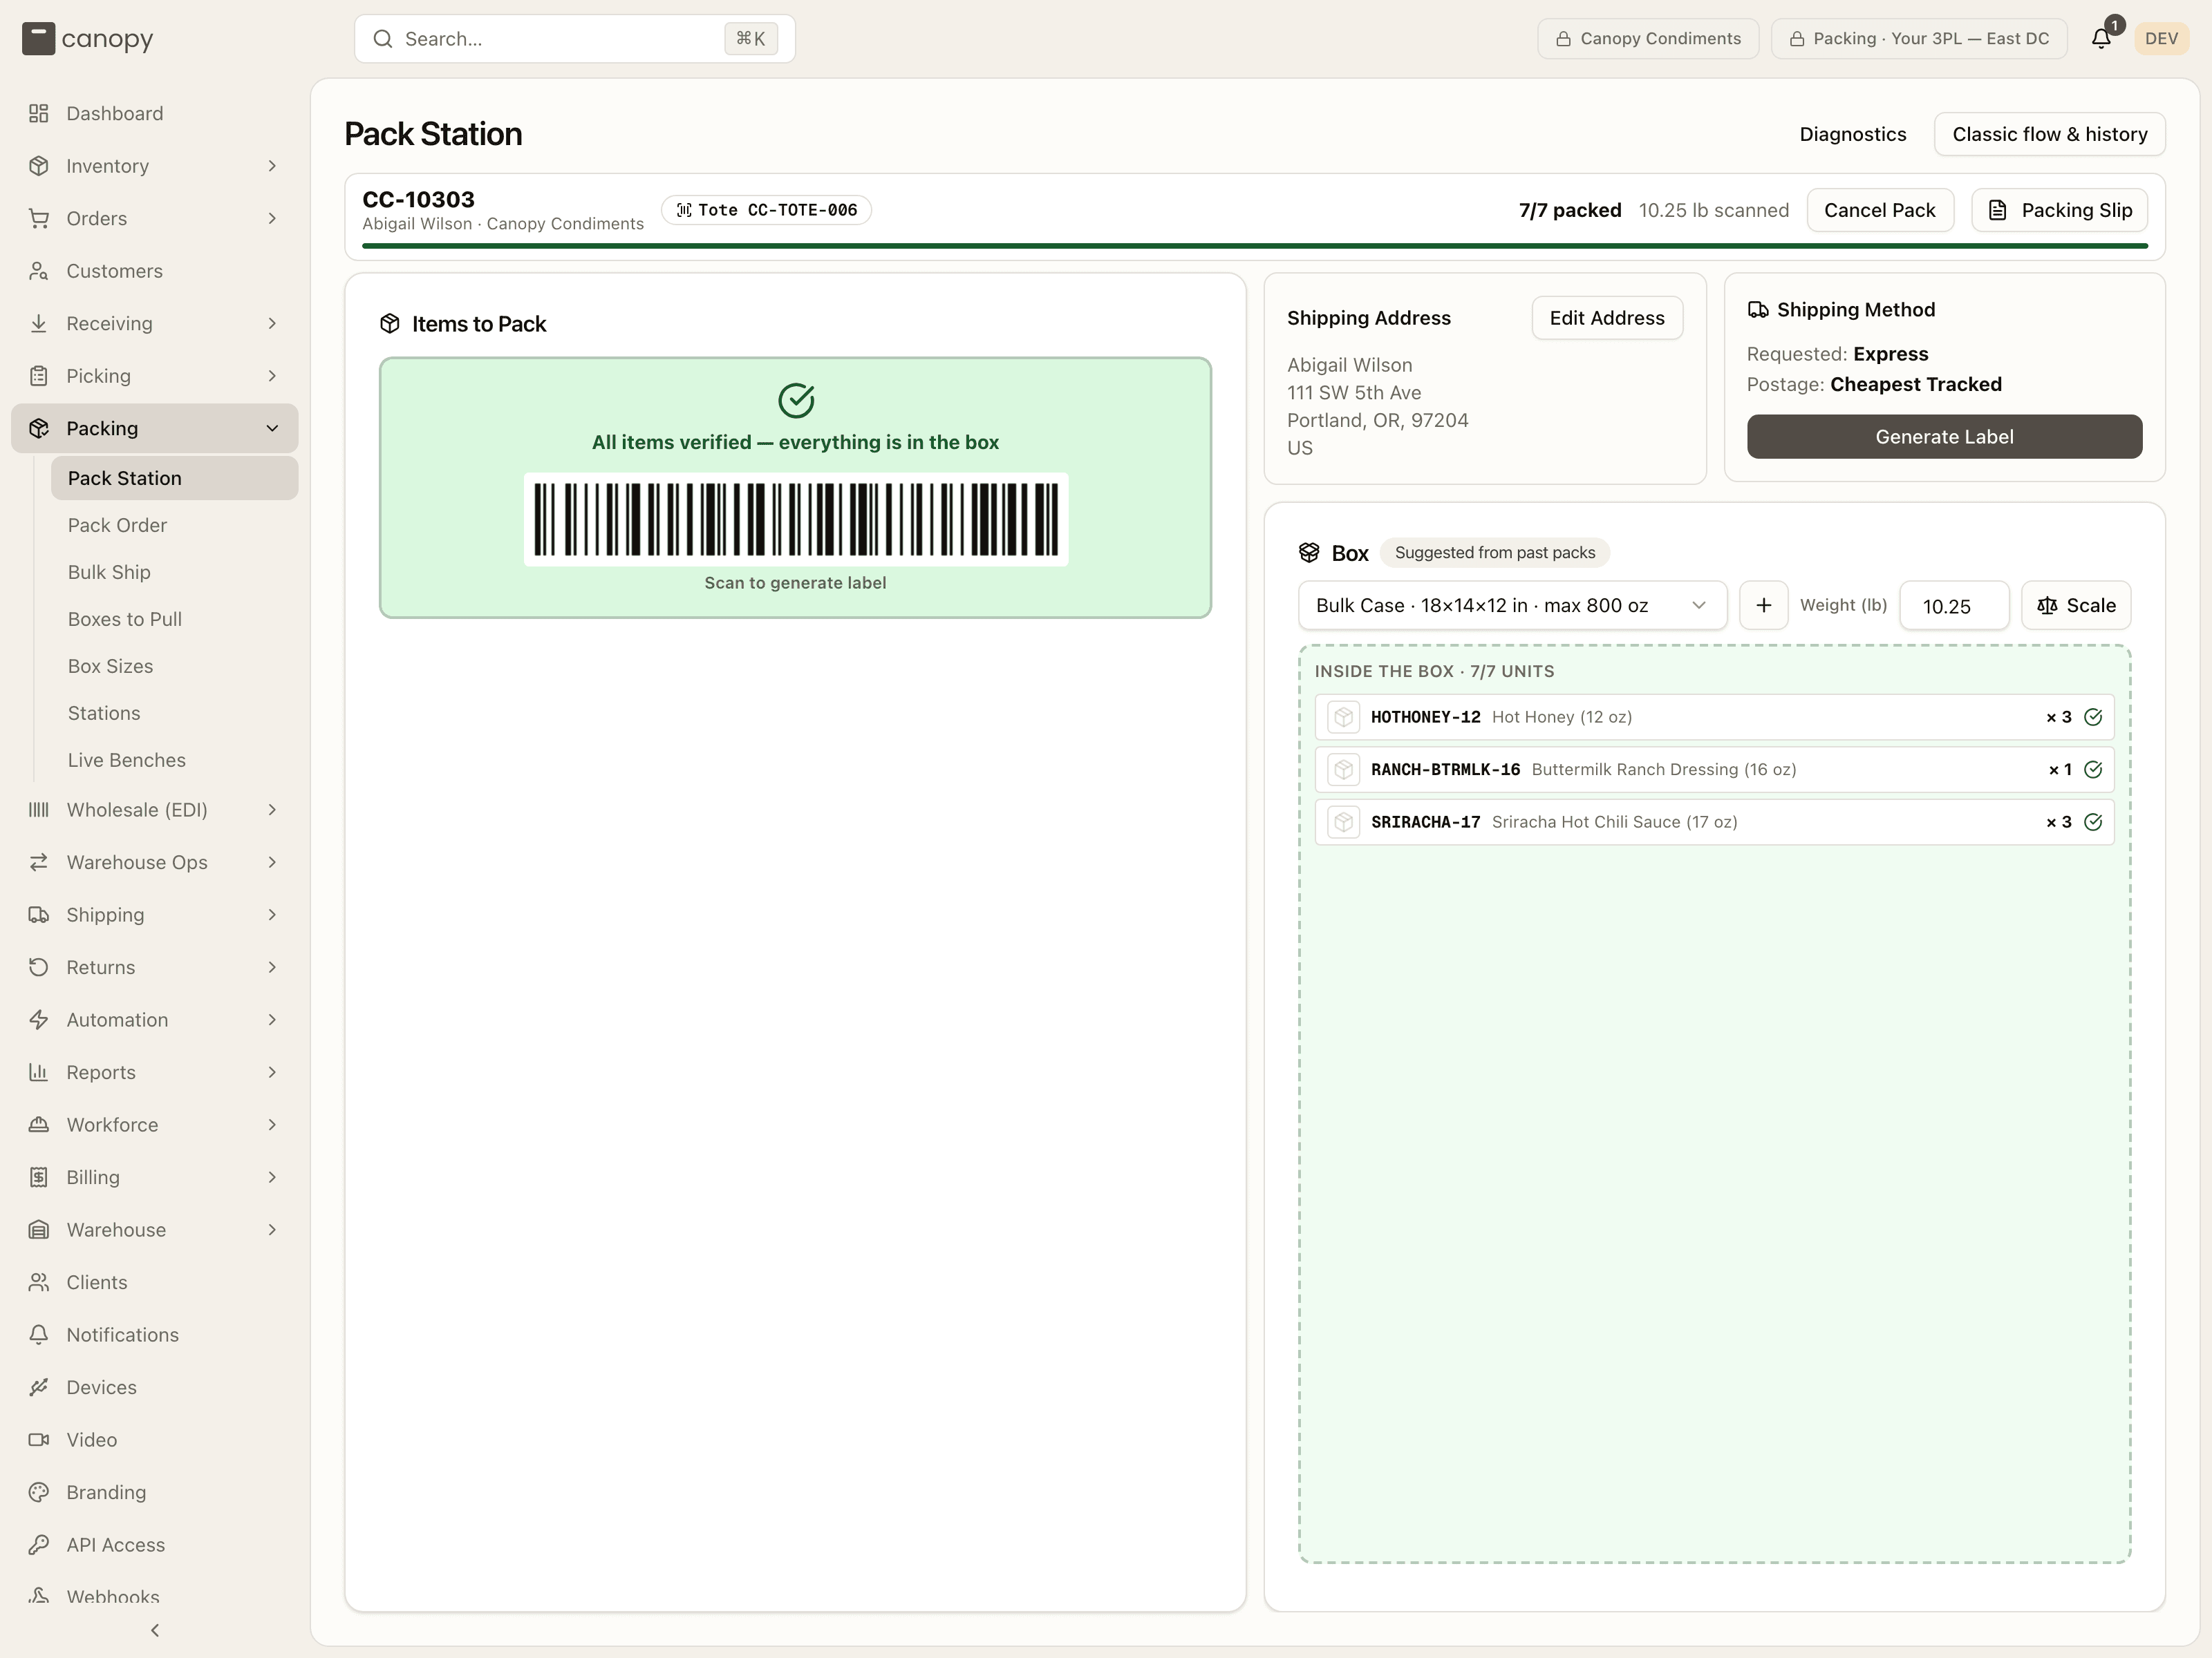This screenshot has width=2212, height=1658.
Task: Click the scan-to-generate-label barcode
Action: (x=796, y=520)
